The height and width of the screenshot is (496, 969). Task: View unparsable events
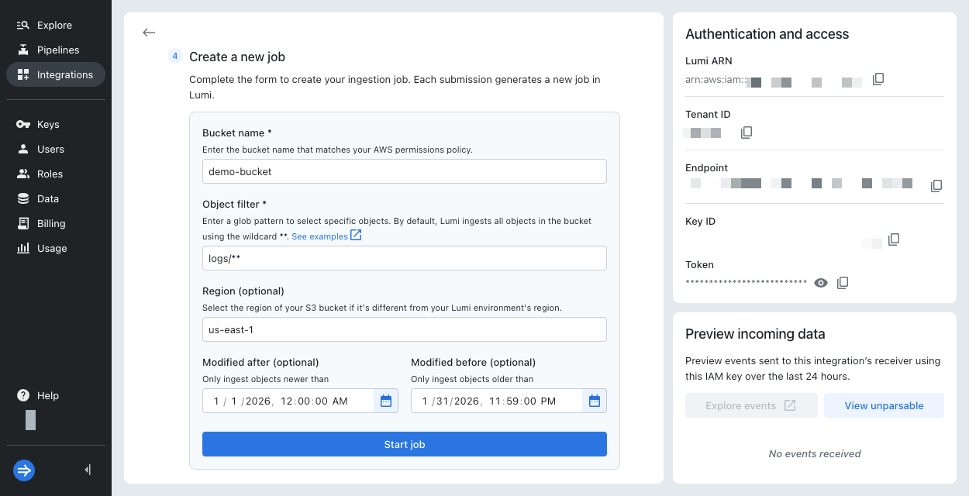click(x=884, y=405)
